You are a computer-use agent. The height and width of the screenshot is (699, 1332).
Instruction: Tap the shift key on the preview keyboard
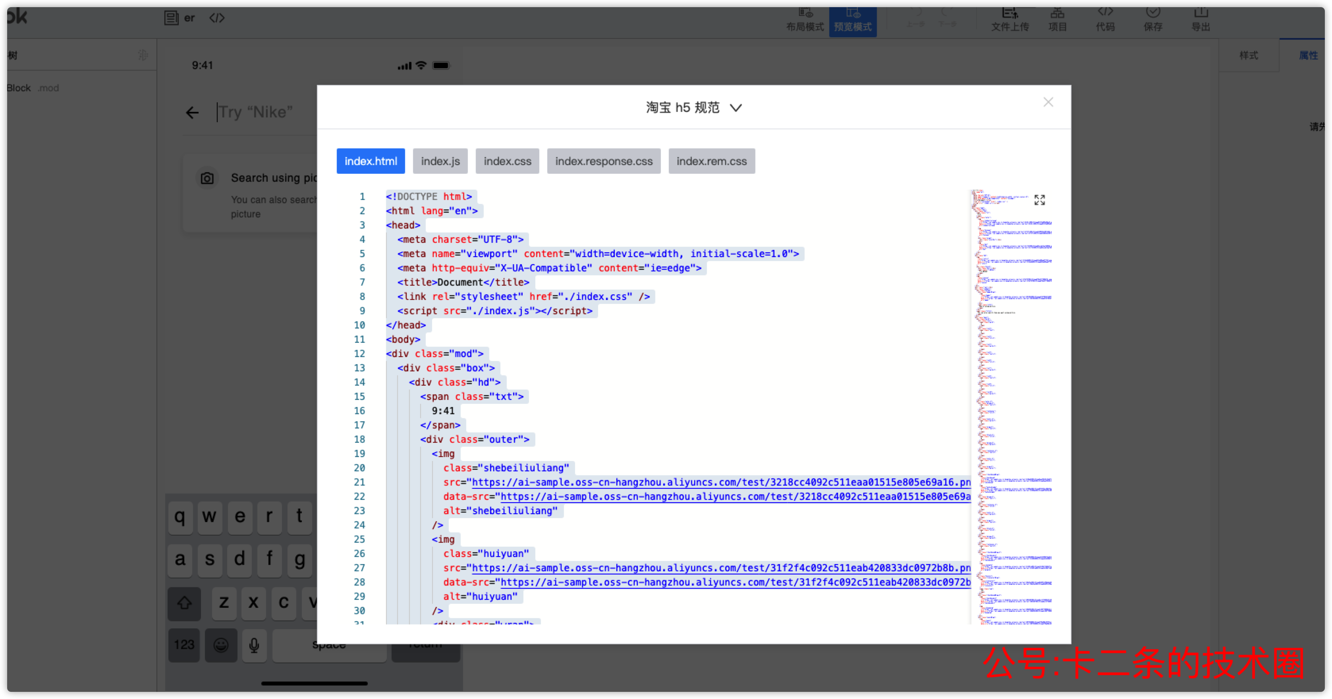pos(185,603)
